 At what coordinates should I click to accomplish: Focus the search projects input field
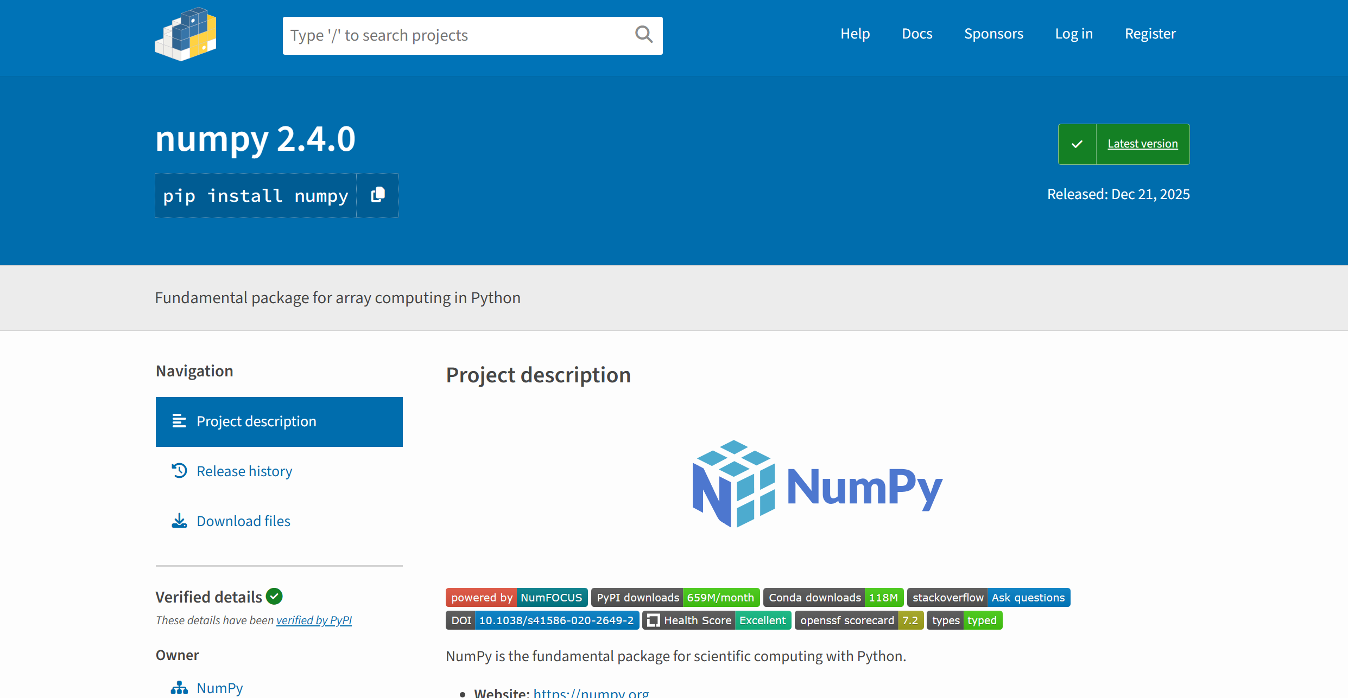click(x=456, y=35)
